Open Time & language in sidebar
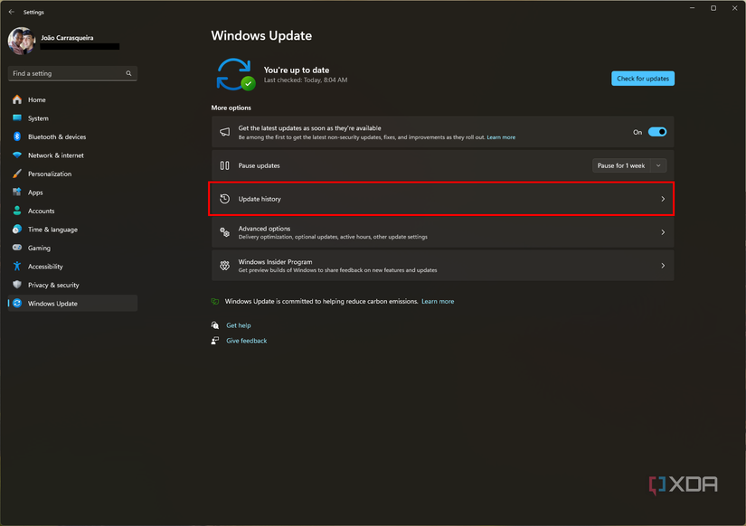This screenshot has height=526, width=746. [x=72, y=230]
